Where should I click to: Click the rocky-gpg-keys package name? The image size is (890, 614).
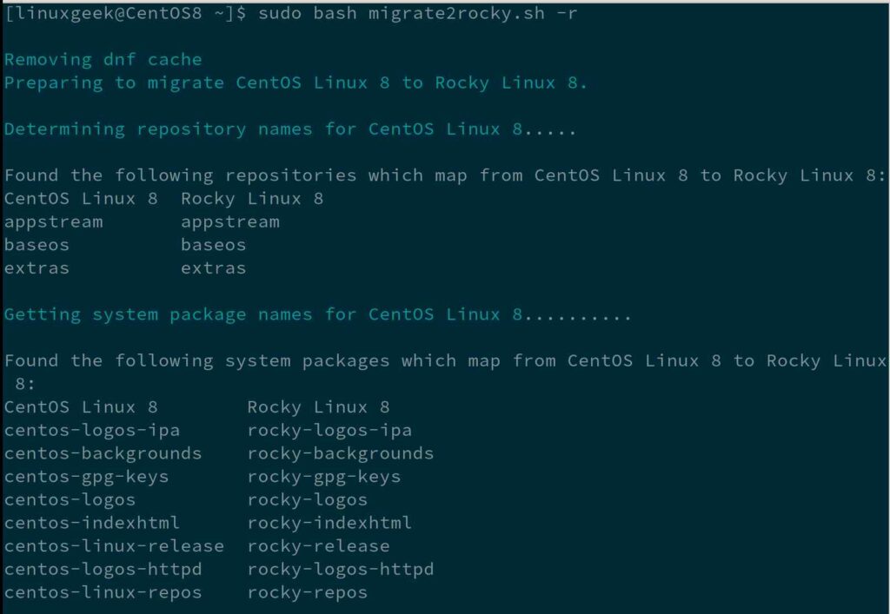coord(324,478)
